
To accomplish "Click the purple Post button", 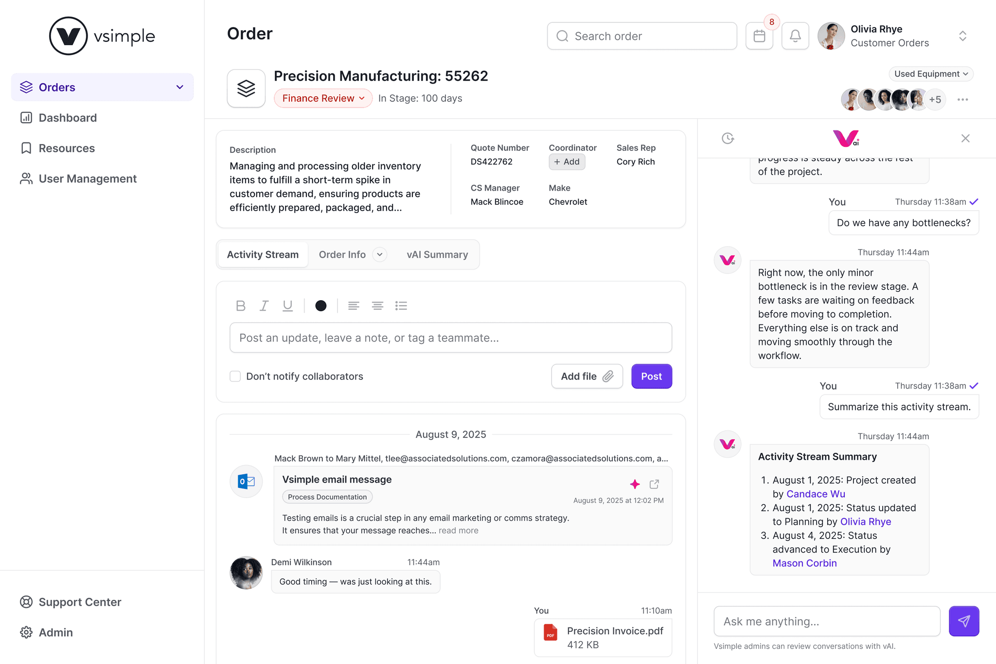I will pos(651,376).
